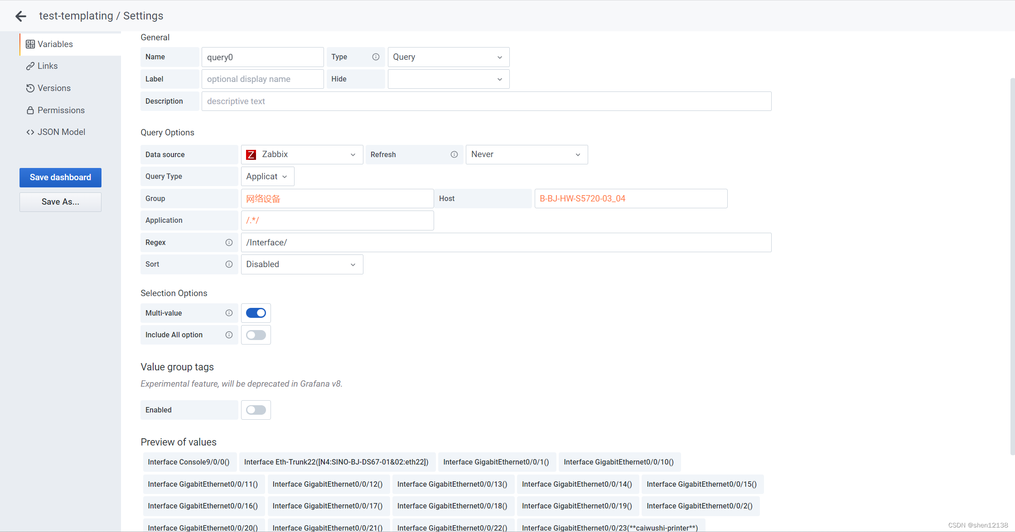
Task: Click the Save As button
Action: (x=60, y=201)
